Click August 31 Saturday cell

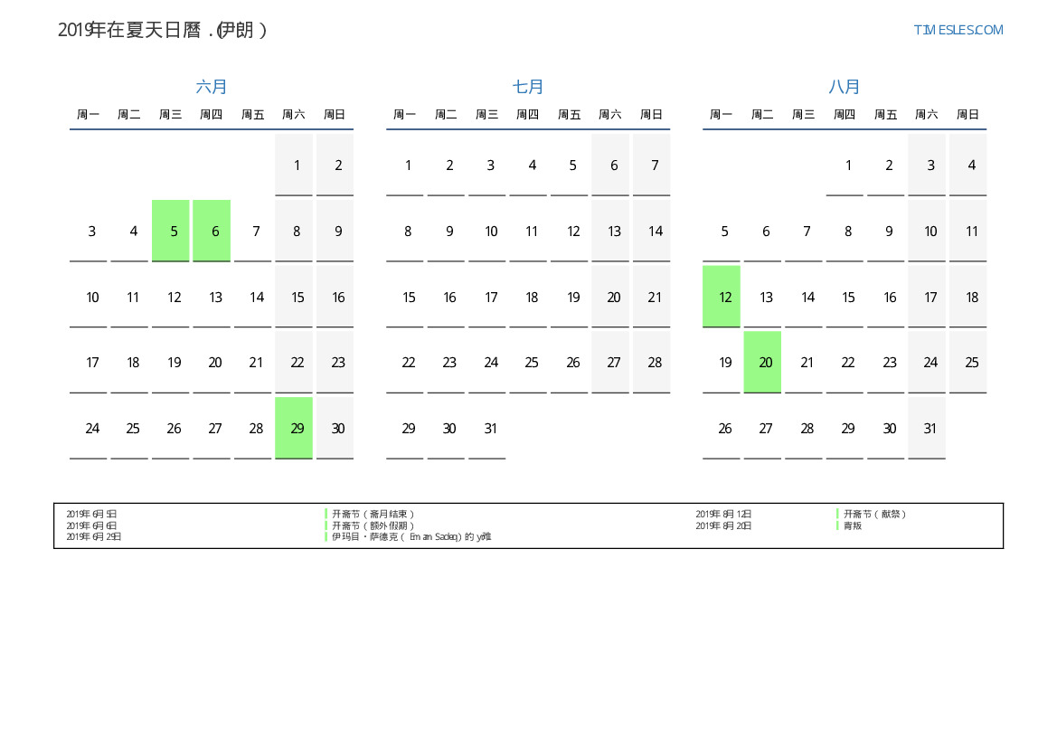coord(927,429)
